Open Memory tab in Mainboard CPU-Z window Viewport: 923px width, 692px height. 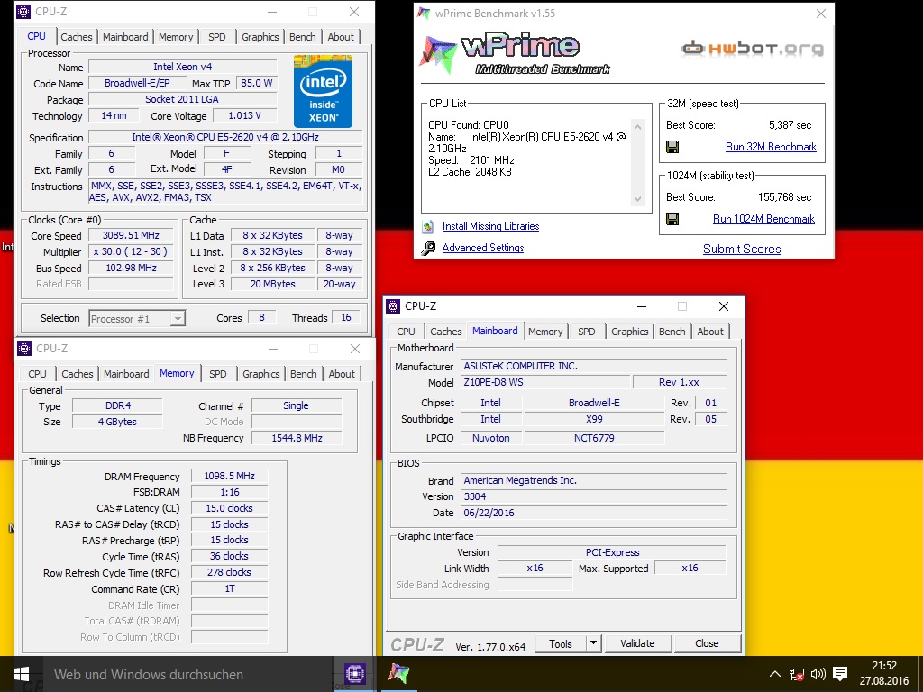click(545, 332)
